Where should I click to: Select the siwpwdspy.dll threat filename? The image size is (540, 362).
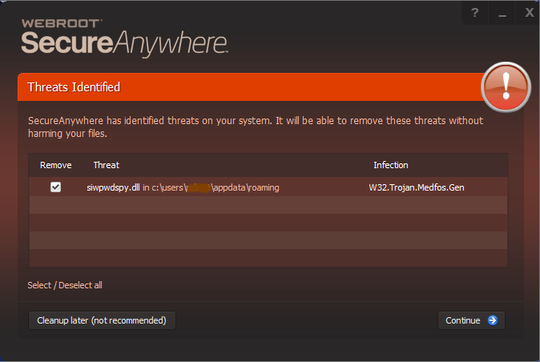(x=113, y=187)
